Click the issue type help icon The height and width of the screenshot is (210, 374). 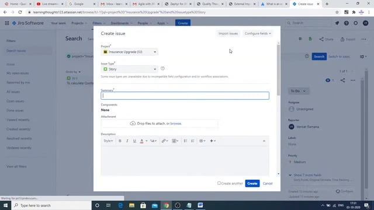pos(162,69)
